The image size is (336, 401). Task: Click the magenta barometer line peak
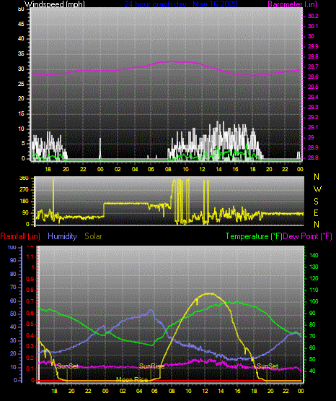[x=171, y=61]
